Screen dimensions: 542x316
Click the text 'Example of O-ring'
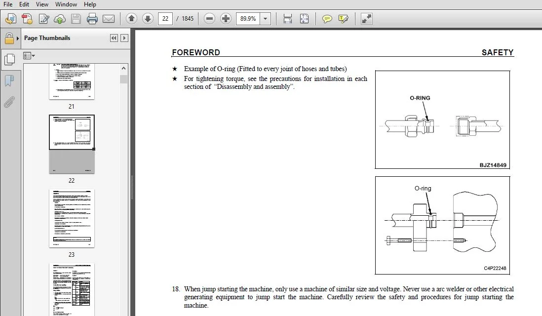[x=209, y=69]
